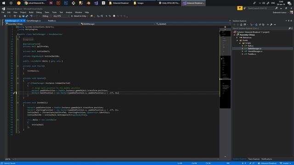The width and height of the screenshot is (294, 165).
Task: Open the Project menu
Action: point(23,12)
